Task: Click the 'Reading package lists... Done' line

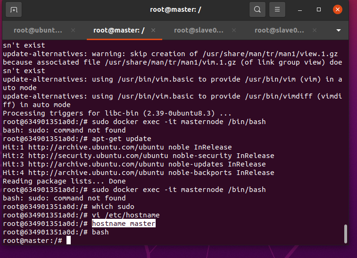Action: click(64, 181)
